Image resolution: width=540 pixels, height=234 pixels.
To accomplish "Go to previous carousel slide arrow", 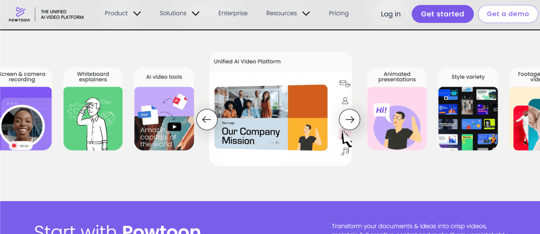I will (x=207, y=120).
